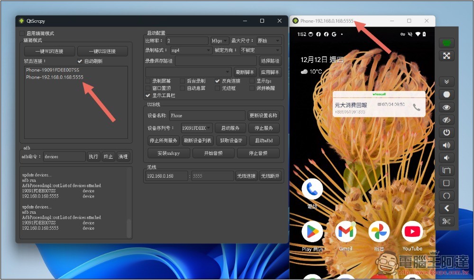474x280 pixels.
Task: Click the white circle touch-point icon
Action: tap(447, 95)
